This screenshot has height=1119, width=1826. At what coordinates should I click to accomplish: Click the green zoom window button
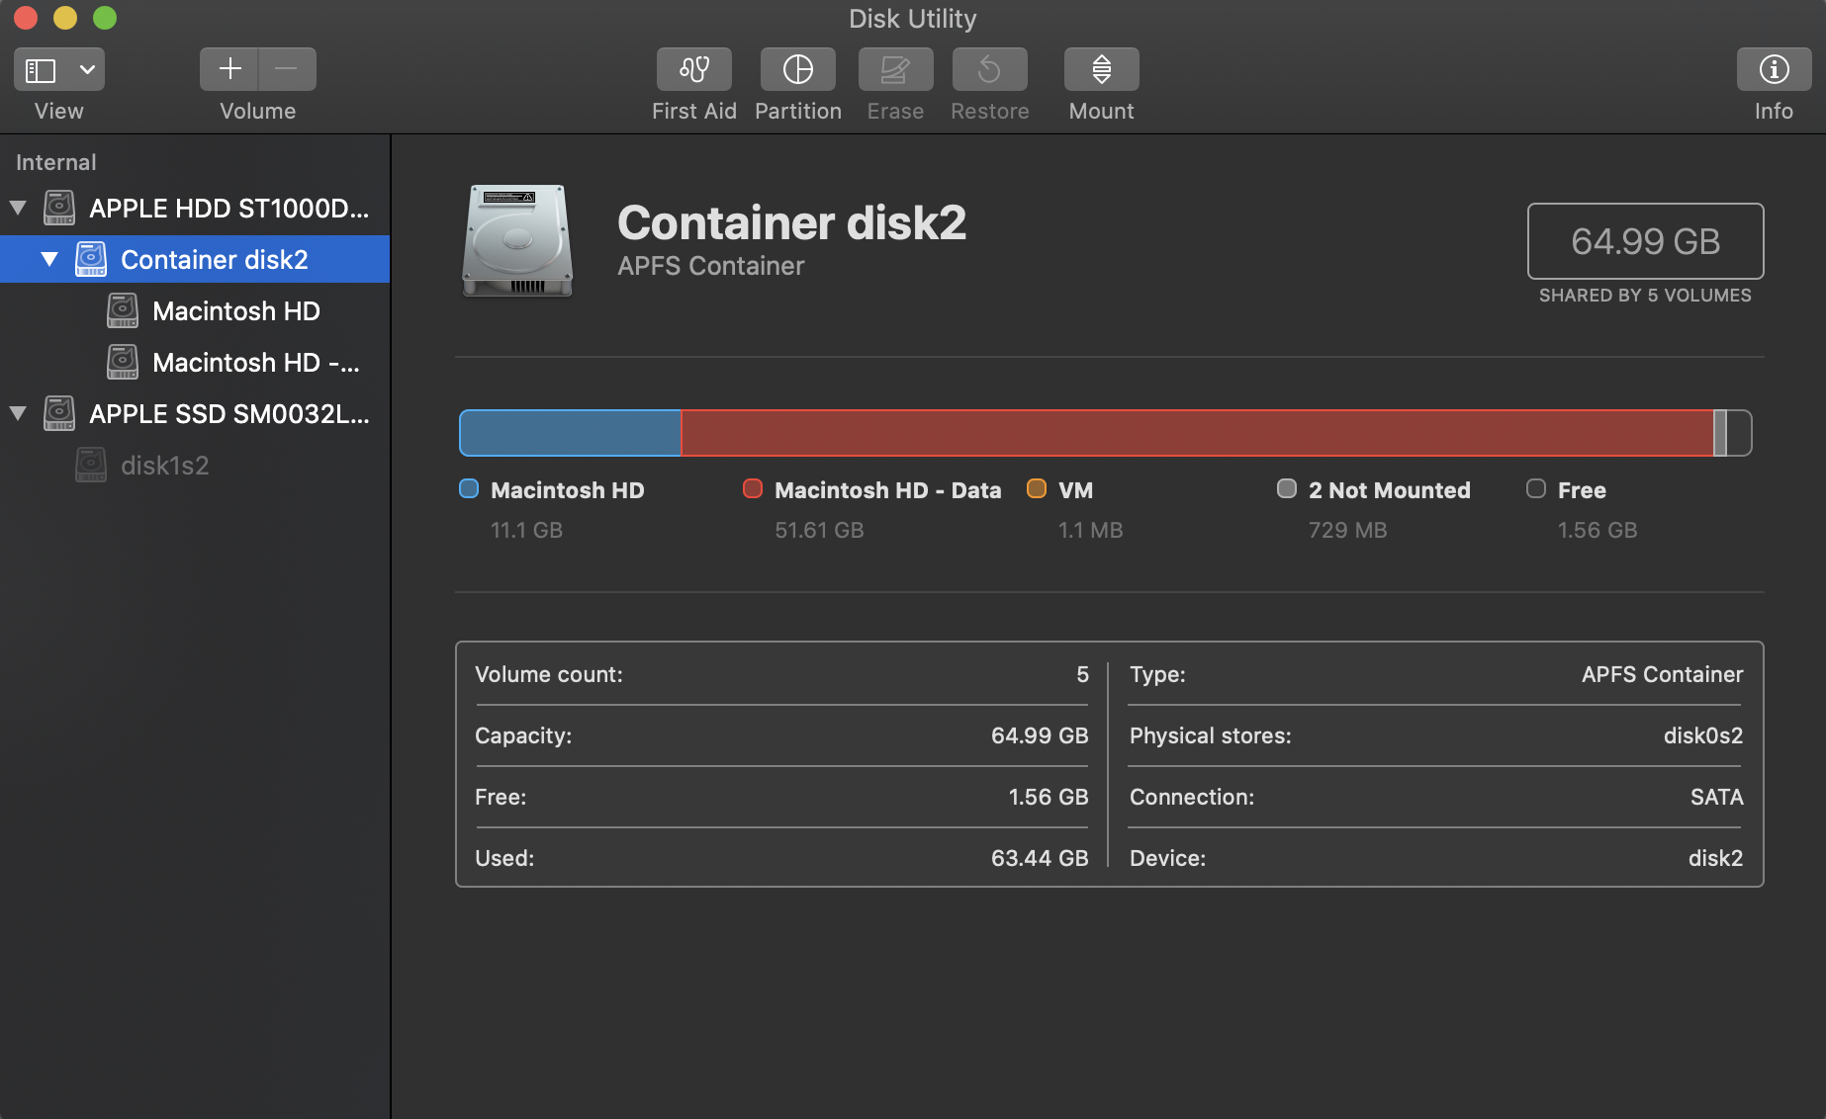(105, 18)
